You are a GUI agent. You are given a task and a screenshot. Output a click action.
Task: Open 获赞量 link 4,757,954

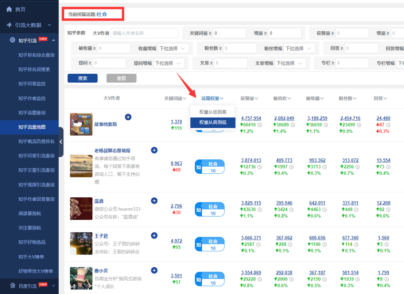tap(251, 118)
